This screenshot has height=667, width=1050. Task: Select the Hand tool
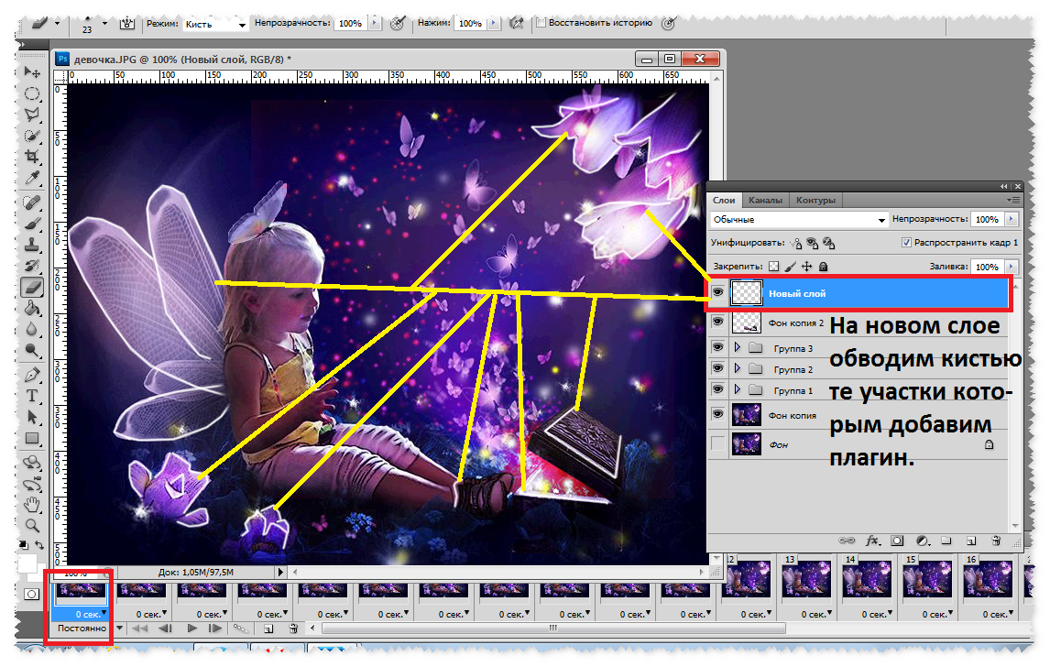pyautogui.click(x=31, y=505)
